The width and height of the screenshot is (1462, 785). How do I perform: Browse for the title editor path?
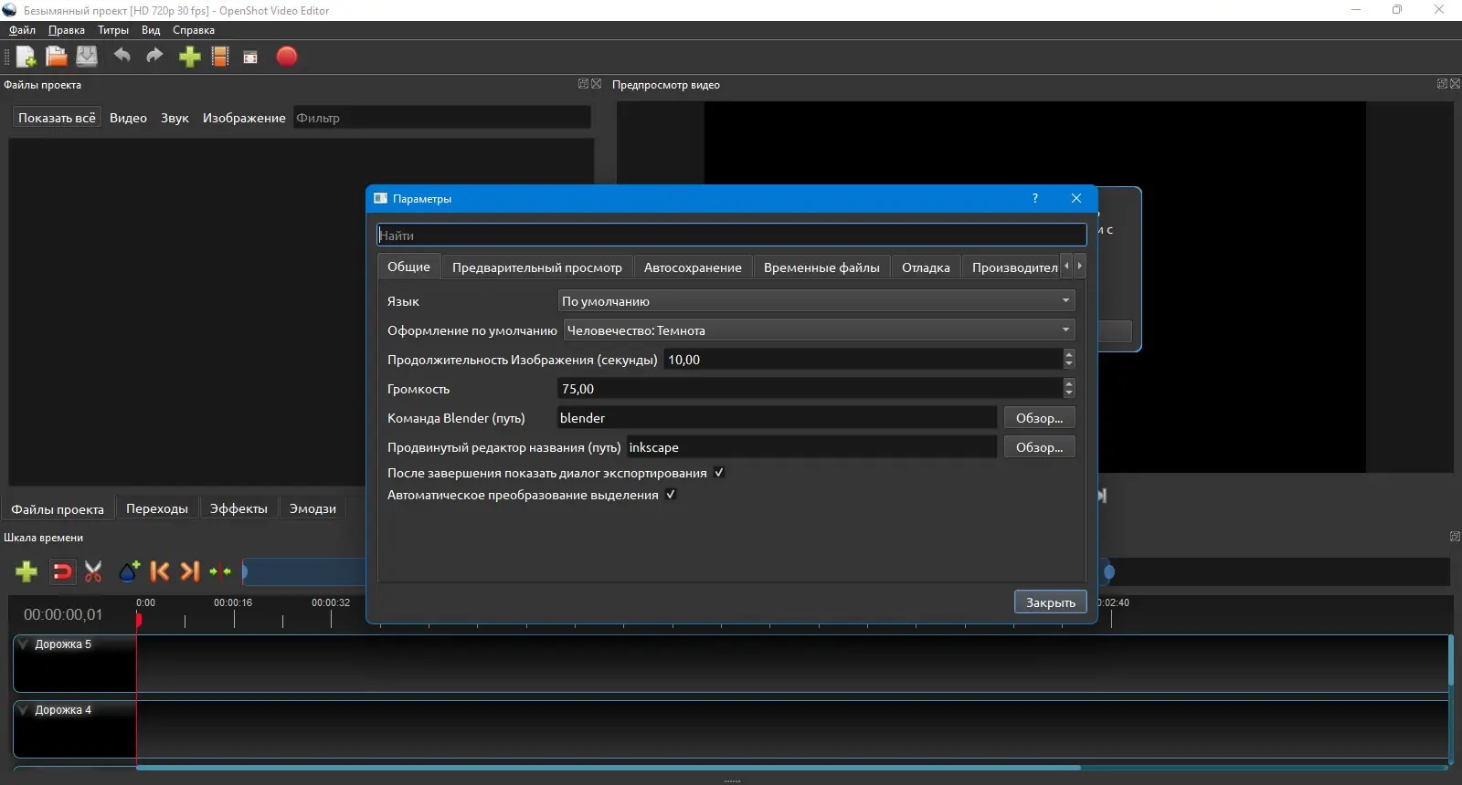click(1040, 447)
